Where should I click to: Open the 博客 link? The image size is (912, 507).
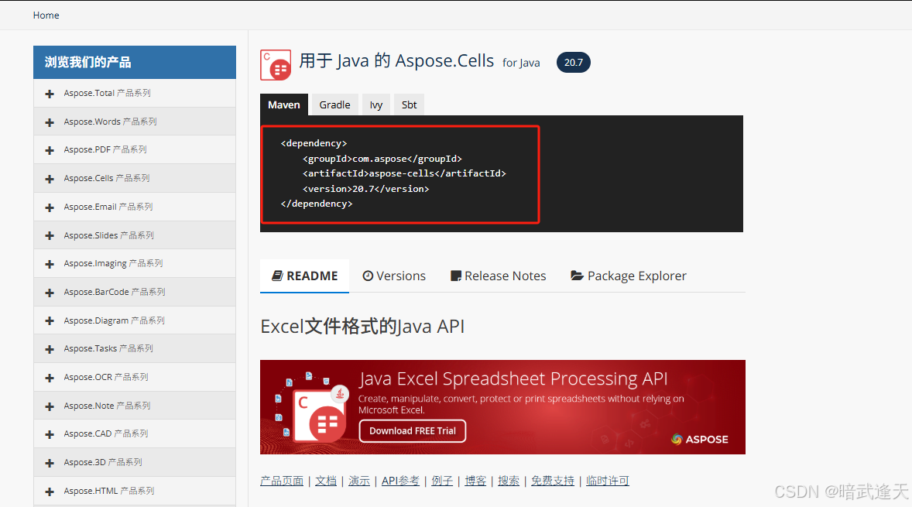pyautogui.click(x=475, y=481)
